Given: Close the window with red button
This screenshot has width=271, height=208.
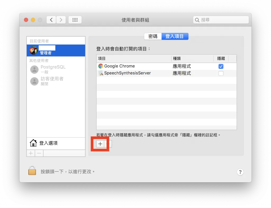Looking at the screenshot, I should click(26, 20).
